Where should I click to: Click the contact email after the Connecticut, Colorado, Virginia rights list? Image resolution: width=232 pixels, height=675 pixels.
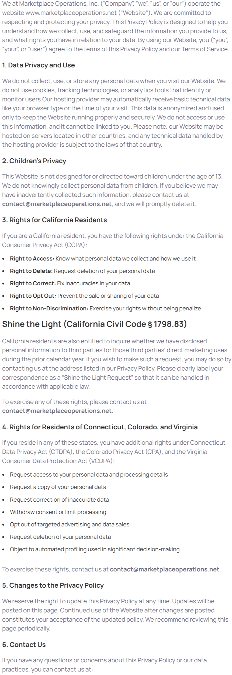click(x=165, y=569)
